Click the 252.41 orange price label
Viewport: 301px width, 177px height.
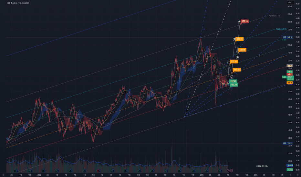(240, 39)
